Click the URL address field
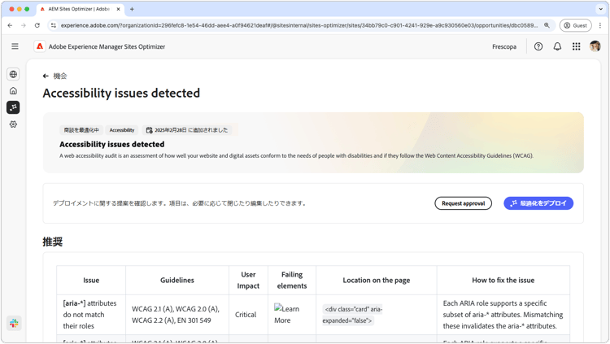Screen dimensions: 610x344 (298, 25)
